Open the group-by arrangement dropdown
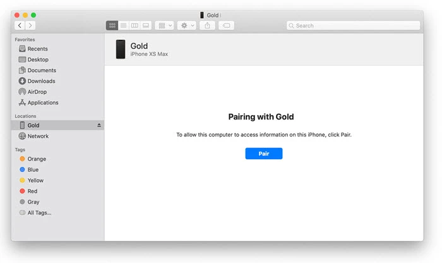Viewport: 442px width, 263px height. pos(165,25)
